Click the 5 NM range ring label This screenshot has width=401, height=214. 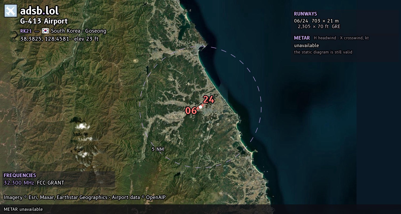158,149
